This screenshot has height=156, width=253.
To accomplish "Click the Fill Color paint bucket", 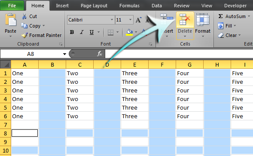I will pyautogui.click(x=129, y=32).
